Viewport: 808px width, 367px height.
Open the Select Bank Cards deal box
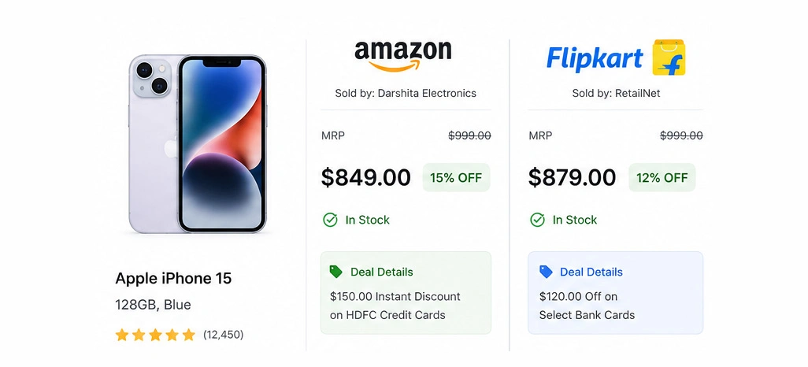coord(615,293)
